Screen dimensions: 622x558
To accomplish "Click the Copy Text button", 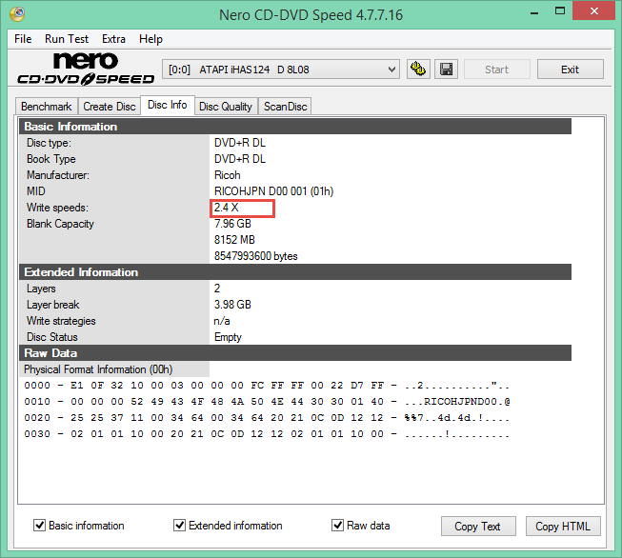I will click(478, 527).
